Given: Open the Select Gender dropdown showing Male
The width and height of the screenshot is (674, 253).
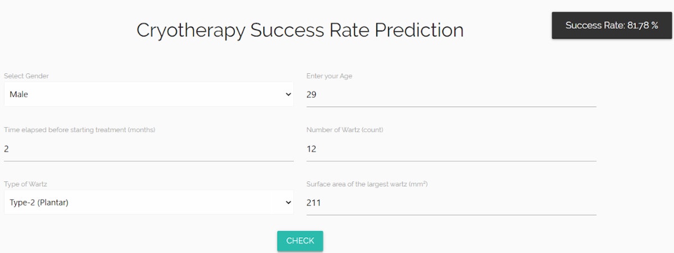Looking at the screenshot, I should tap(148, 95).
